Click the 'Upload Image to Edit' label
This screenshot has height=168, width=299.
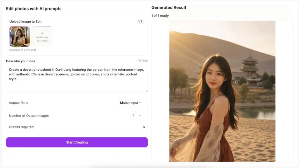click(x=25, y=22)
